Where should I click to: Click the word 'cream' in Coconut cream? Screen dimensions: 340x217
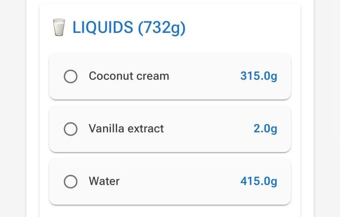click(153, 76)
